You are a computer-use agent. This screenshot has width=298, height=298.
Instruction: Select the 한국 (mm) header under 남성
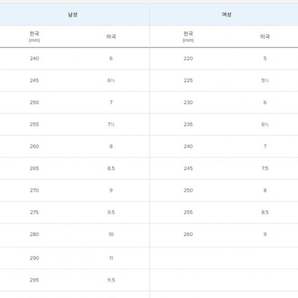(x=34, y=37)
